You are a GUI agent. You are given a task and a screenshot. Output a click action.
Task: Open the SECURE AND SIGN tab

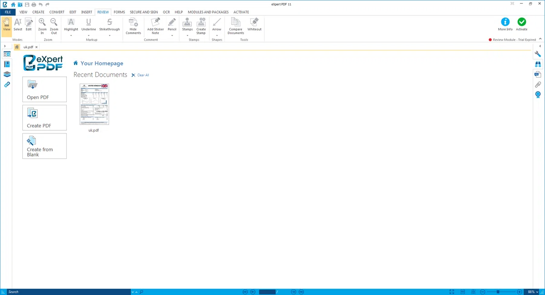(144, 12)
